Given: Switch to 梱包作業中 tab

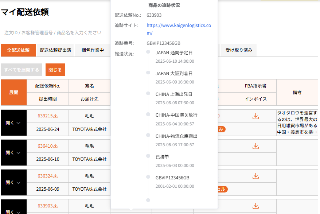Looking at the screenshot, I should [x=93, y=50].
